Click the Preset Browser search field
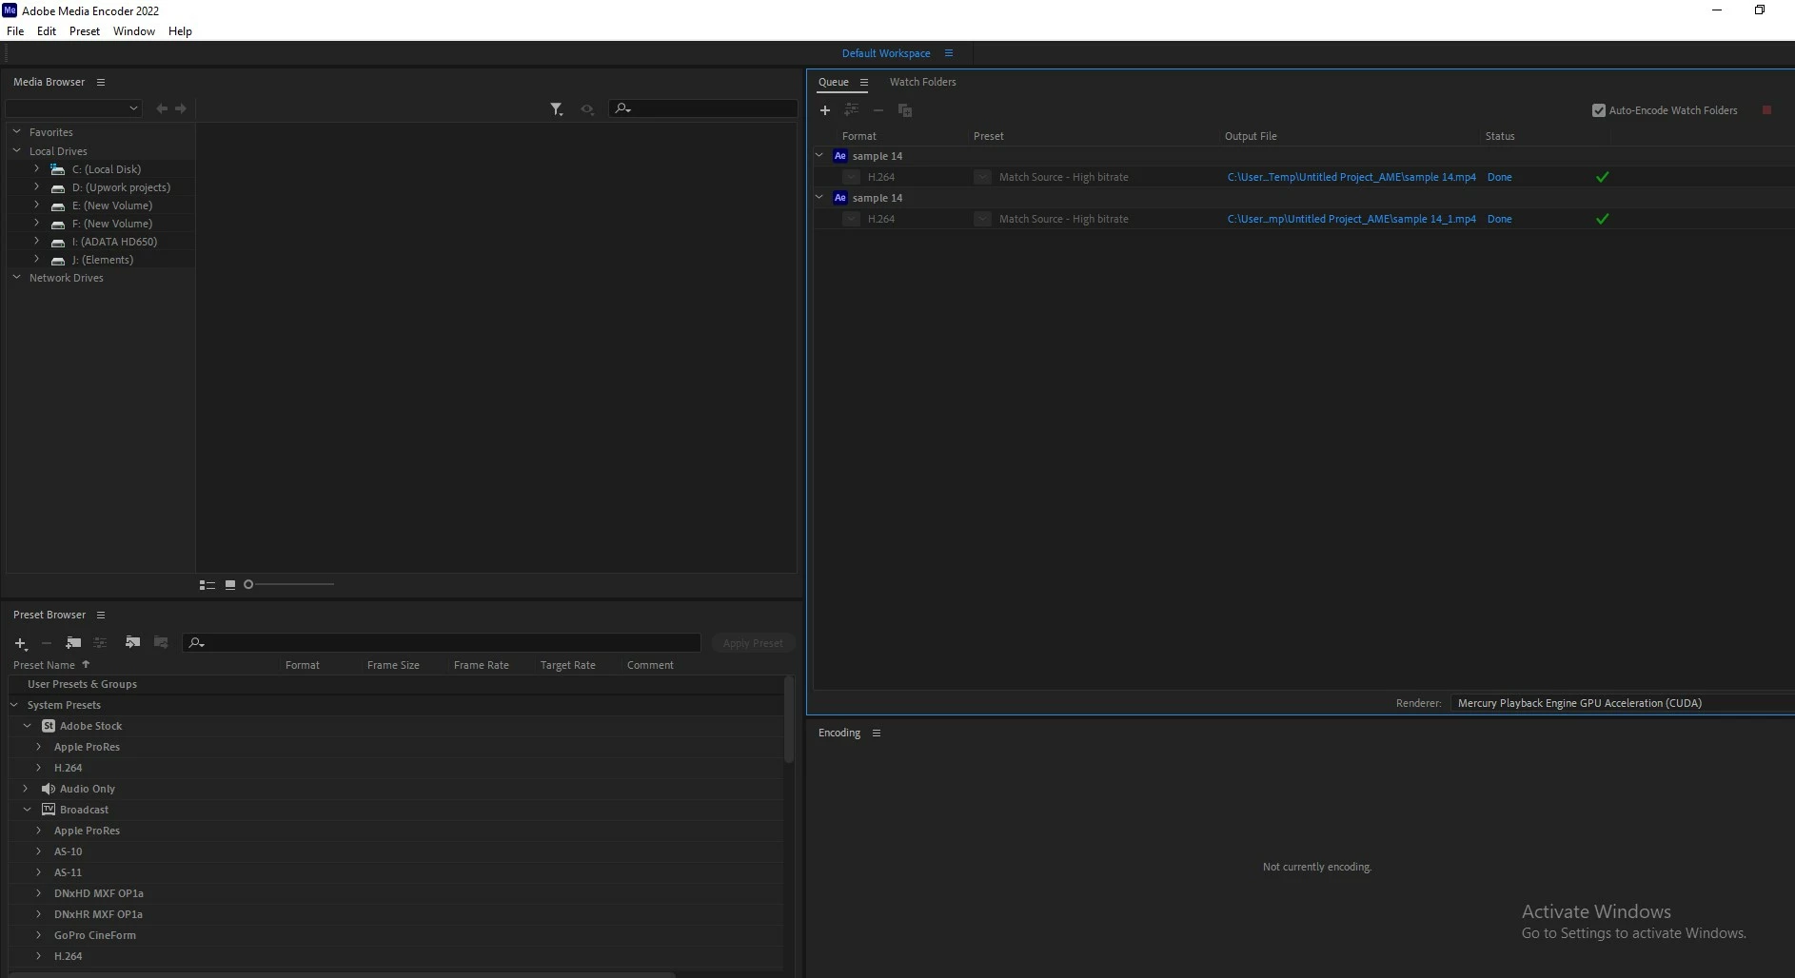Screen dimensions: 1795x978 [x=442, y=643]
